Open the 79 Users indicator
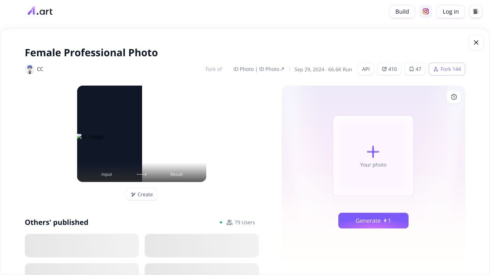The image size is (490, 275). (x=241, y=222)
